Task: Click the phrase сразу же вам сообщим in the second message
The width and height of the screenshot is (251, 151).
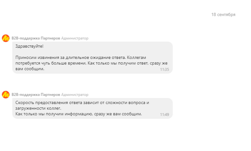Action: pyautogui.click(x=118, y=114)
